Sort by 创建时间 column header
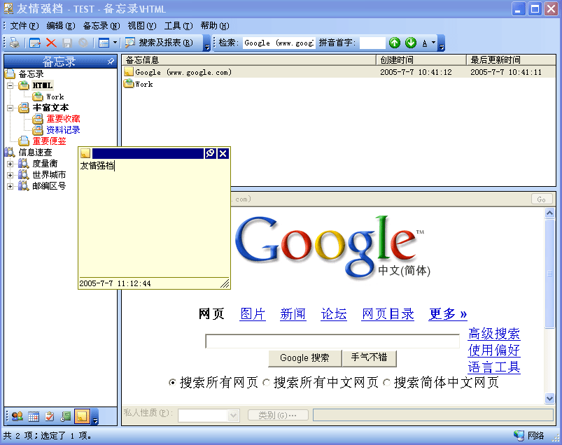 421,60
